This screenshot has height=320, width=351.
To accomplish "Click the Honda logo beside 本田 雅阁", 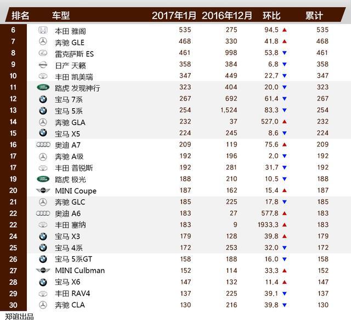I will click(43, 30).
